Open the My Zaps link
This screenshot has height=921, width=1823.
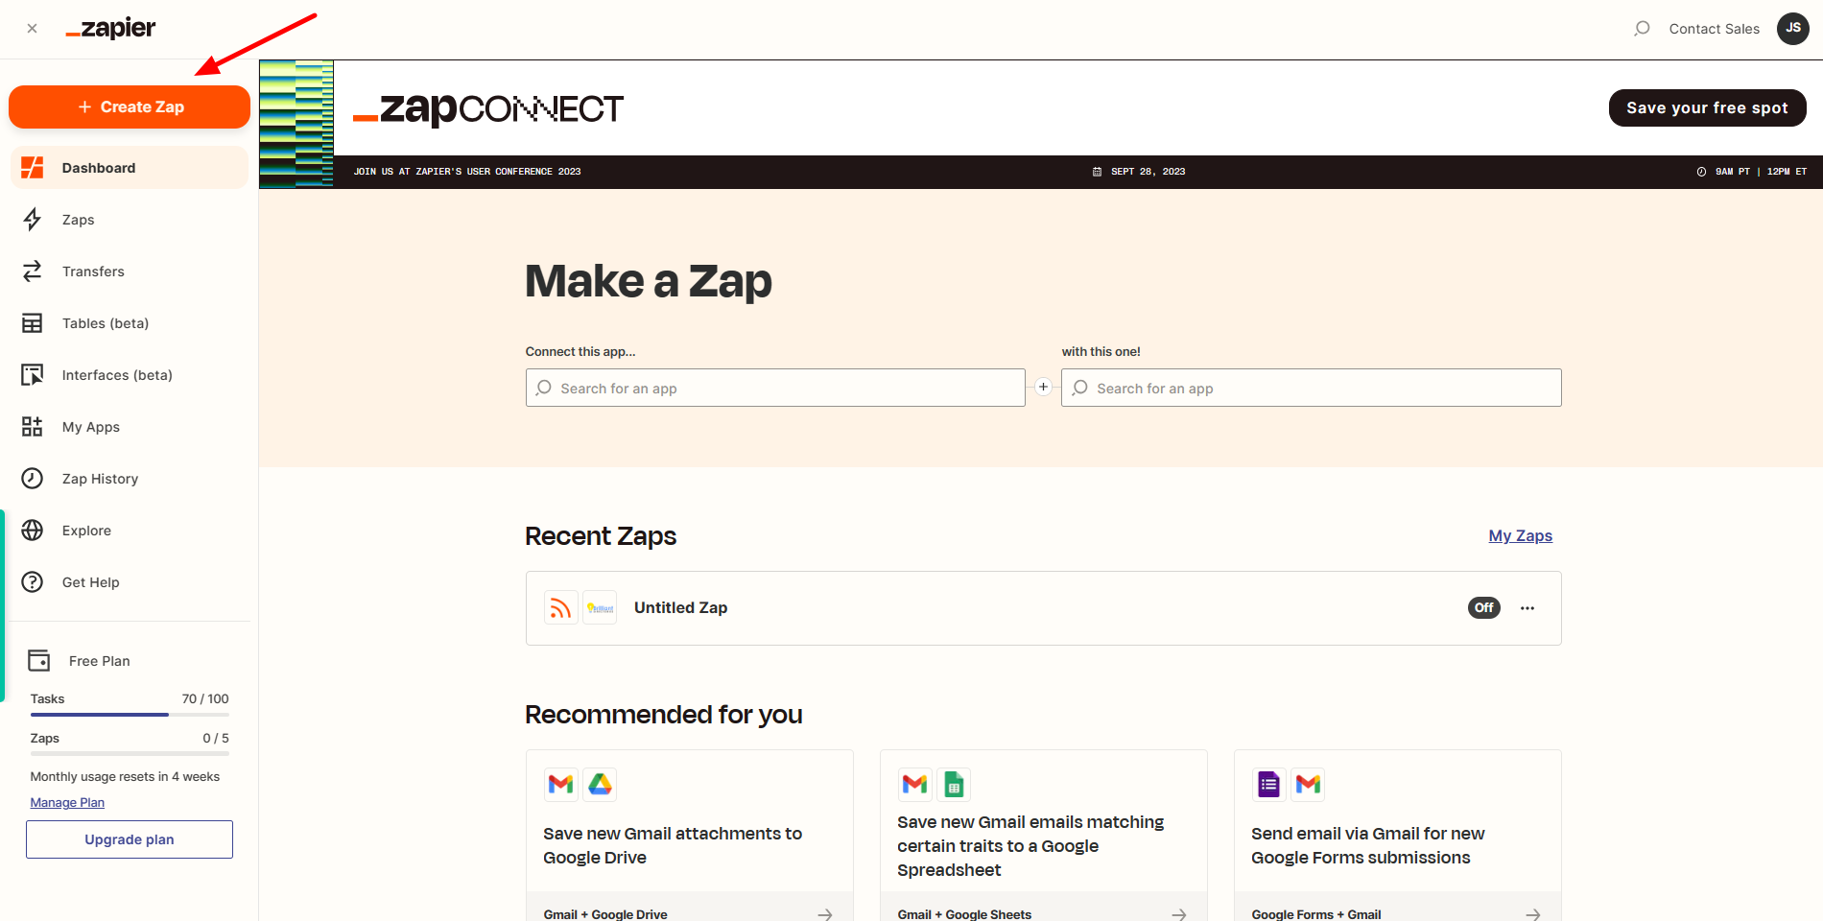(1521, 536)
